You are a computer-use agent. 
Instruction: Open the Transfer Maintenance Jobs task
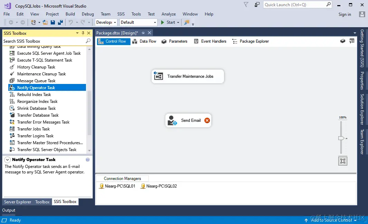(187, 76)
